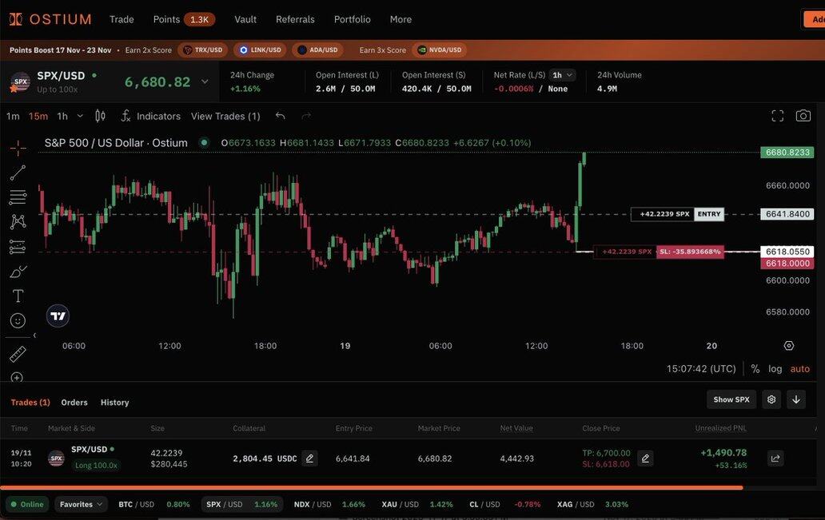Toggle log scale on the chart
The height and width of the screenshot is (520, 825).
coord(775,369)
